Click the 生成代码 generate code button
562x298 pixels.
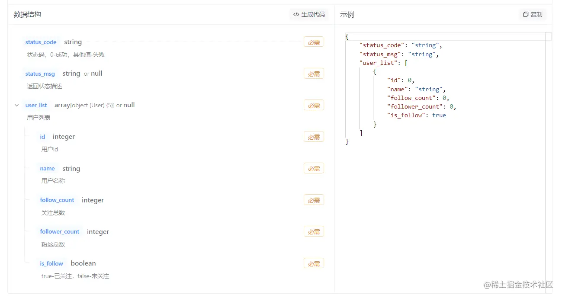[x=309, y=14]
